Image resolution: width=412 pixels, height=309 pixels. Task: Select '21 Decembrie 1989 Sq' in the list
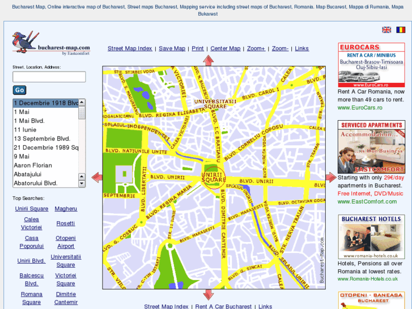(46, 147)
